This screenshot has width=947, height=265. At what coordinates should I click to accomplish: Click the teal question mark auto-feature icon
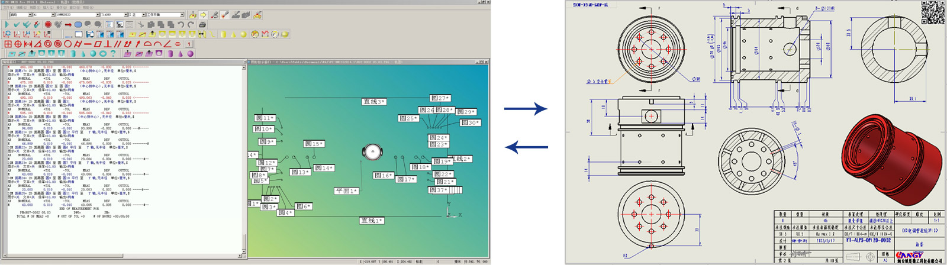click(x=112, y=53)
